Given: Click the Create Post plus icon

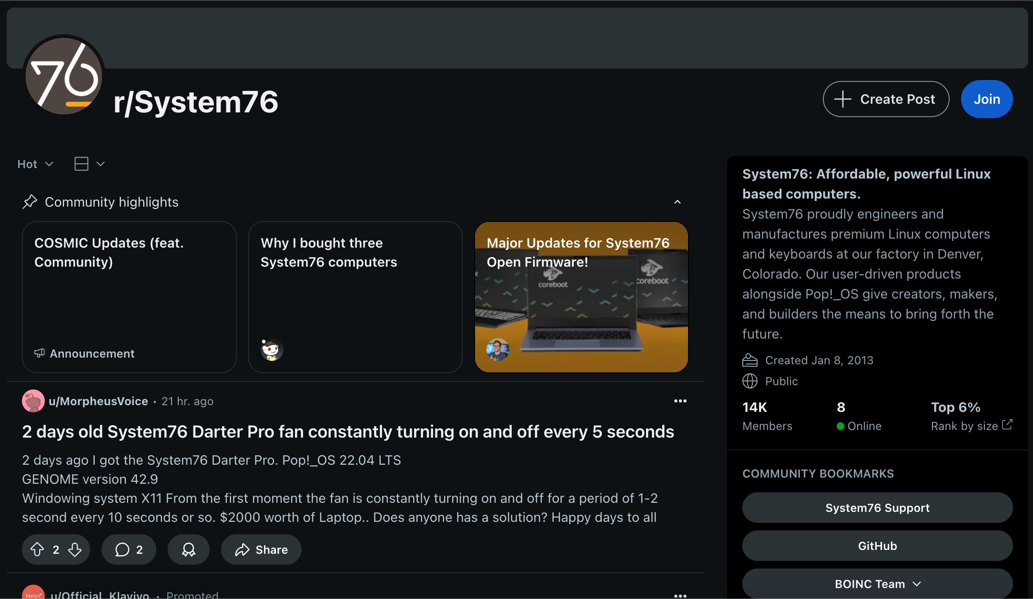Looking at the screenshot, I should click(x=844, y=99).
